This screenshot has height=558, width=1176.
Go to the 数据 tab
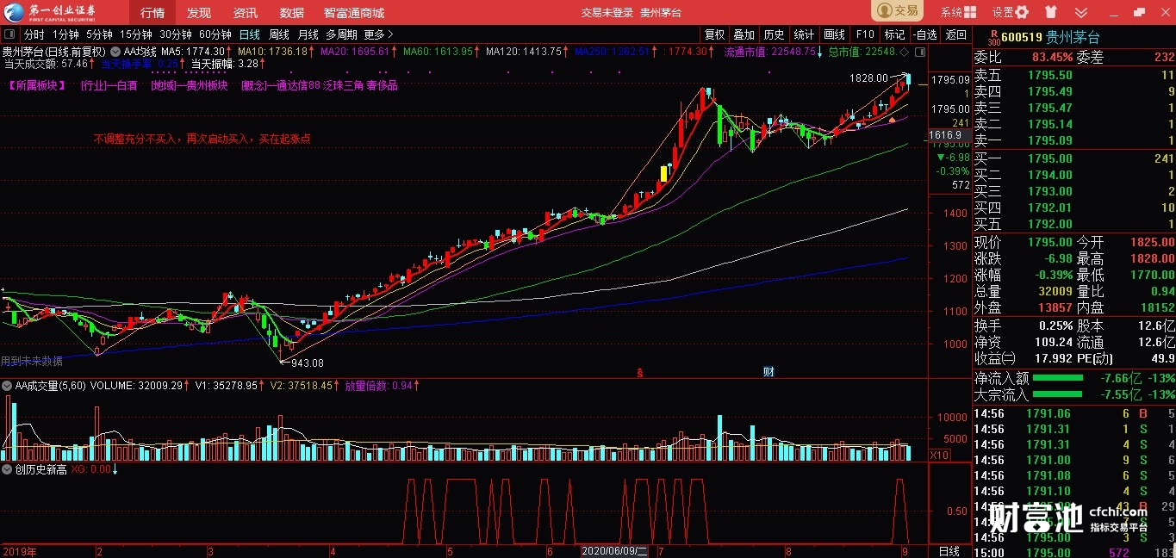[x=292, y=13]
